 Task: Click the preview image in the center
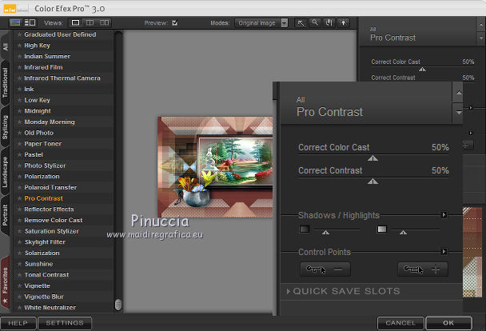tap(215, 167)
